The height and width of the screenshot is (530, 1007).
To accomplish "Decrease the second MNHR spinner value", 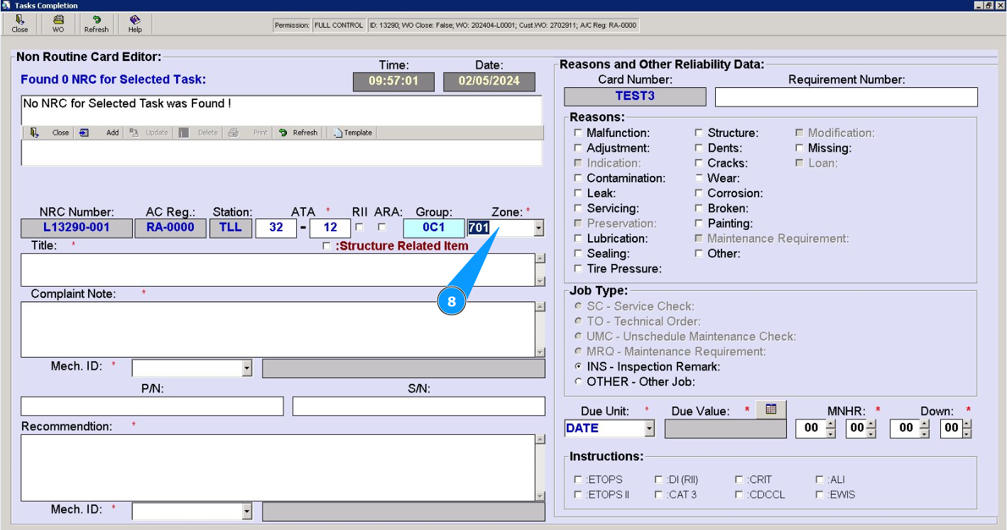I will 871,433.
